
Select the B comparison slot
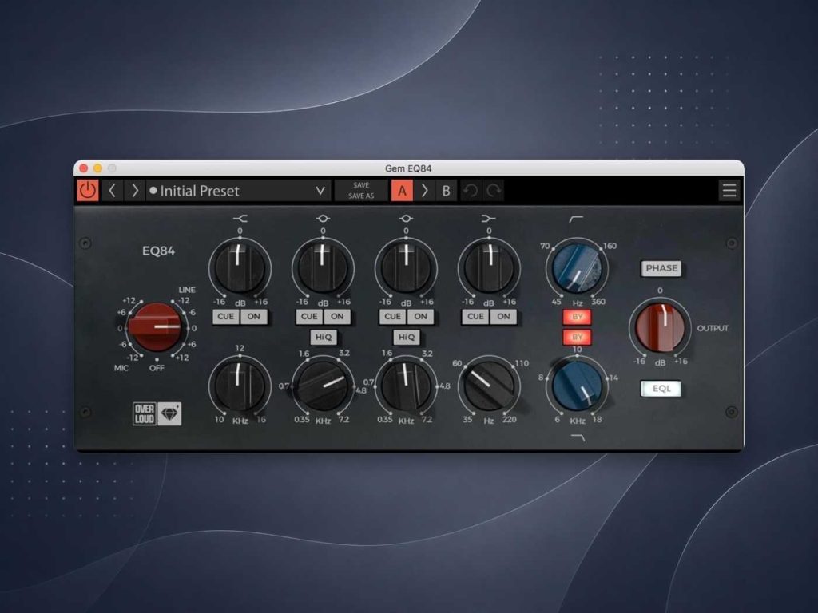click(447, 191)
